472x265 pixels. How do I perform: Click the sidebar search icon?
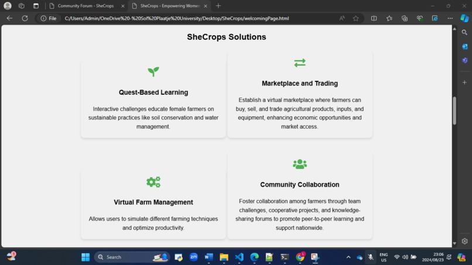click(464, 32)
